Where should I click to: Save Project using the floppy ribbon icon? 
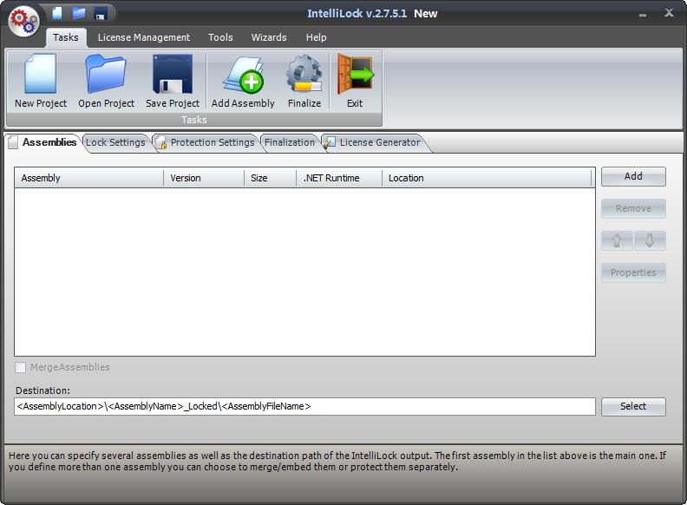click(x=173, y=81)
